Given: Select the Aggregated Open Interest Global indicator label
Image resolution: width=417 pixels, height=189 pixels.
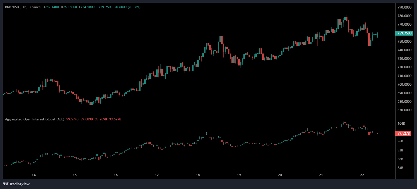Looking at the screenshot, I should 34,119.
